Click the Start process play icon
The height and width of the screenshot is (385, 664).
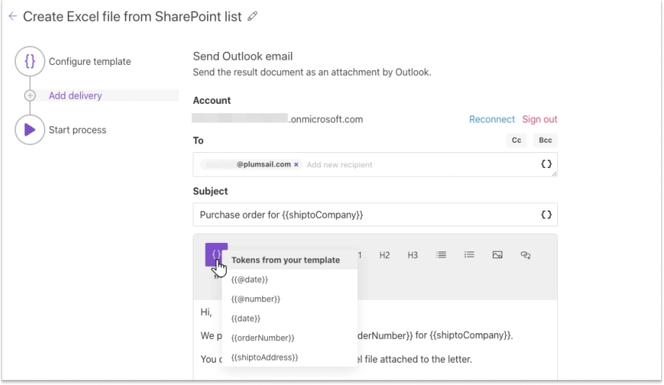coord(30,130)
